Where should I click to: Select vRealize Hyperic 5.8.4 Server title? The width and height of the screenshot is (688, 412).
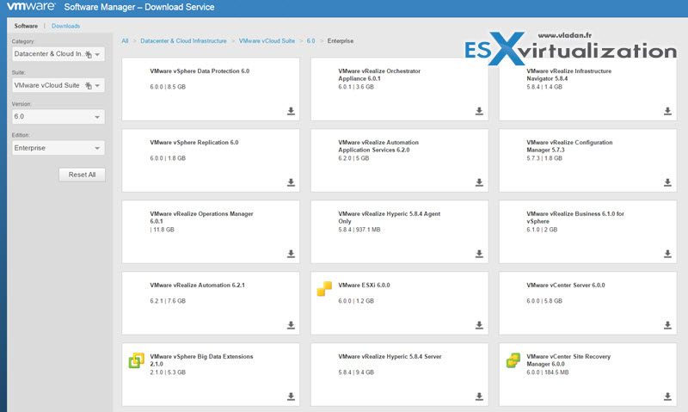tap(390, 357)
